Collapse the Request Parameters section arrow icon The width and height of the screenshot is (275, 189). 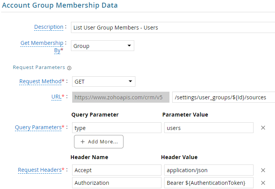[x=69, y=68]
